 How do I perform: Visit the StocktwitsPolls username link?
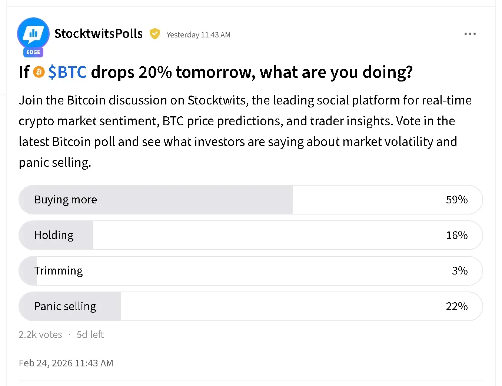click(98, 34)
